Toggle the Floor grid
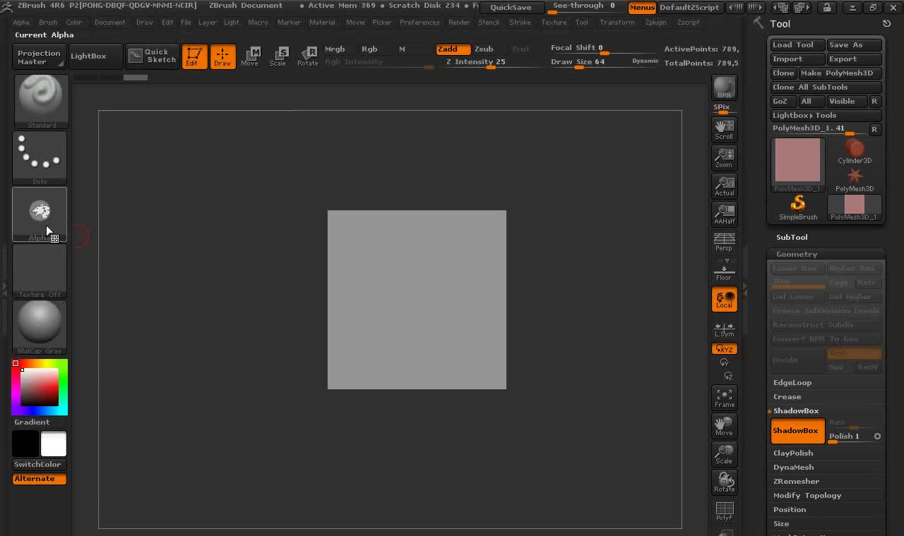 click(x=724, y=269)
